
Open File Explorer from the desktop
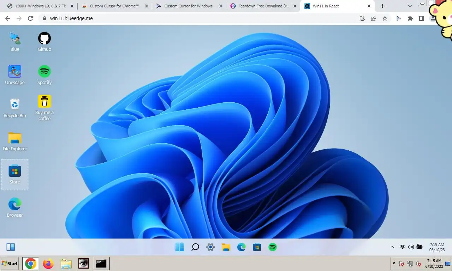point(15,141)
